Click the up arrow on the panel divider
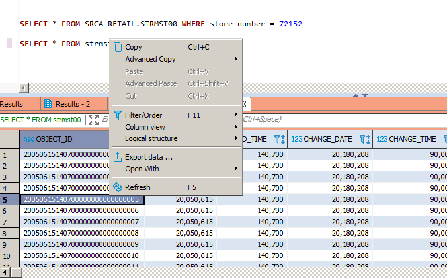This screenshot has width=447, height=278. point(356,95)
